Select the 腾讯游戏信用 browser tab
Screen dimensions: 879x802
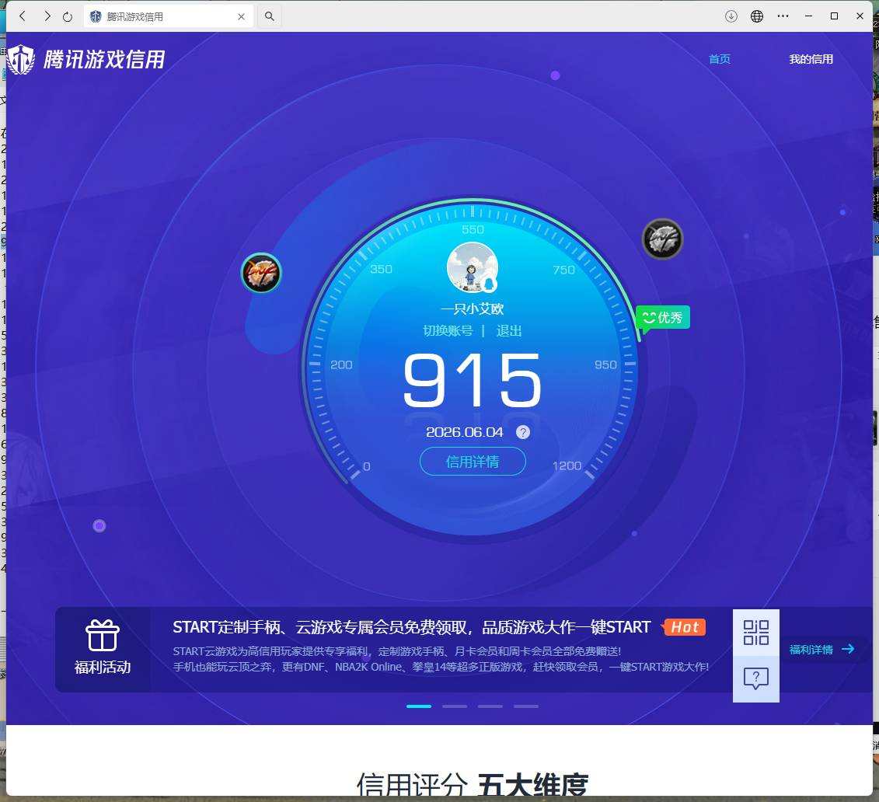pos(168,16)
